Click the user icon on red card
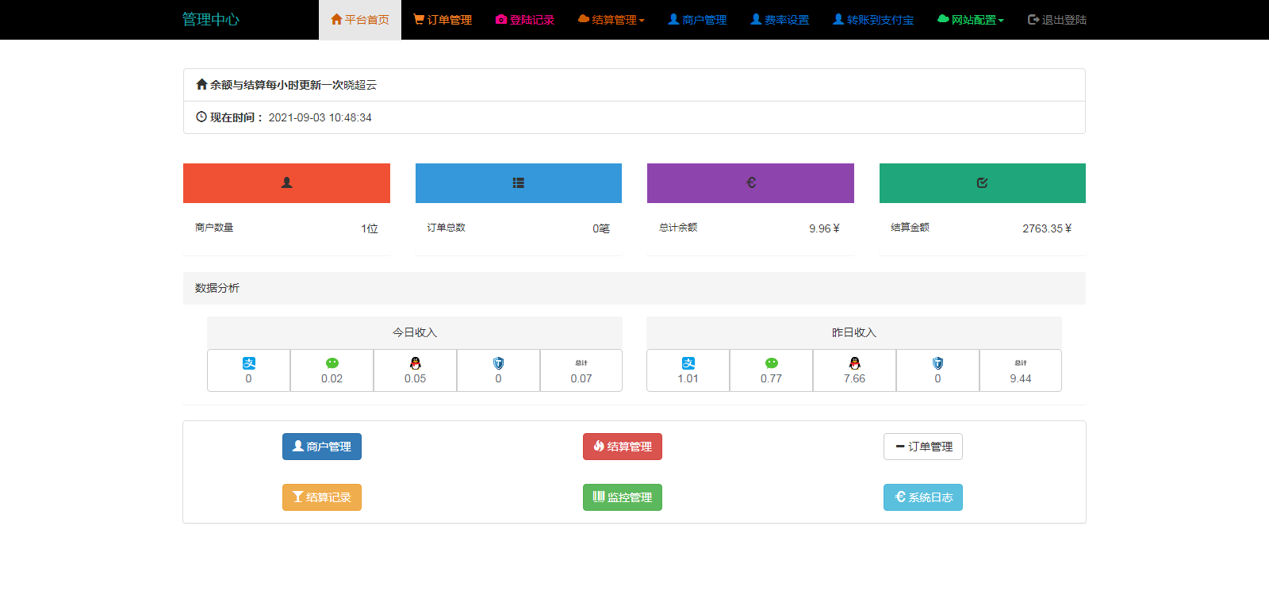This screenshot has height=606, width=1269. pyautogui.click(x=287, y=183)
